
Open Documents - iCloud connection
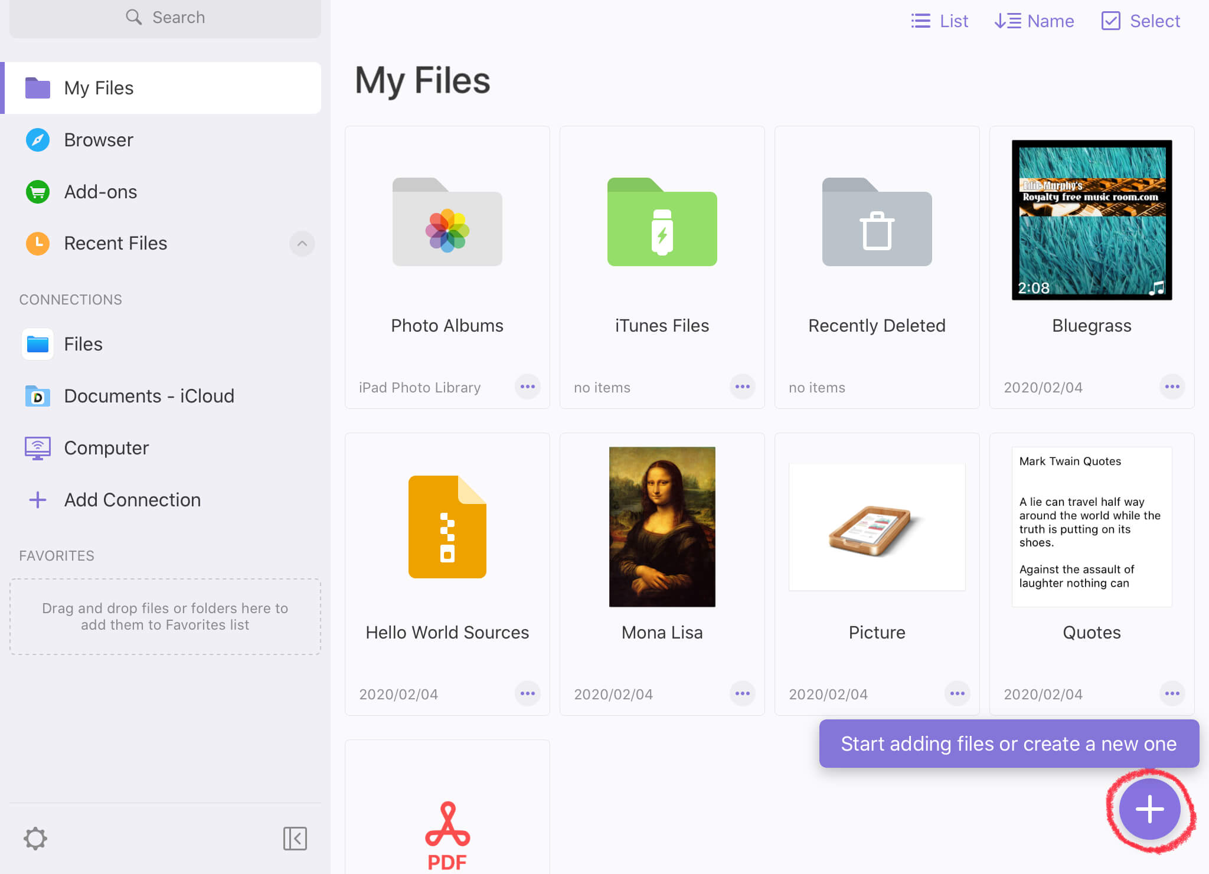[x=149, y=396]
